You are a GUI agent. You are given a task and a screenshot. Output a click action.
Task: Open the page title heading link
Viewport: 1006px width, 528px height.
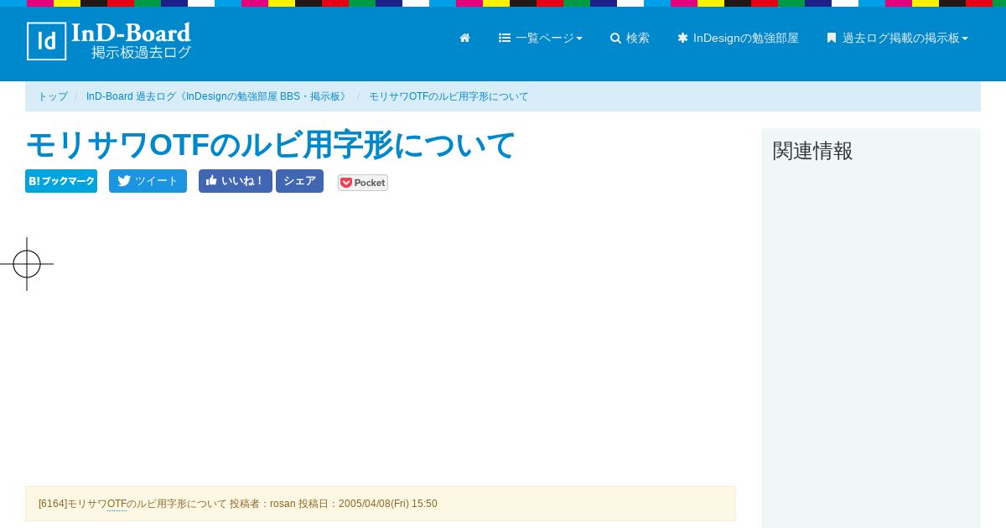coord(271,145)
